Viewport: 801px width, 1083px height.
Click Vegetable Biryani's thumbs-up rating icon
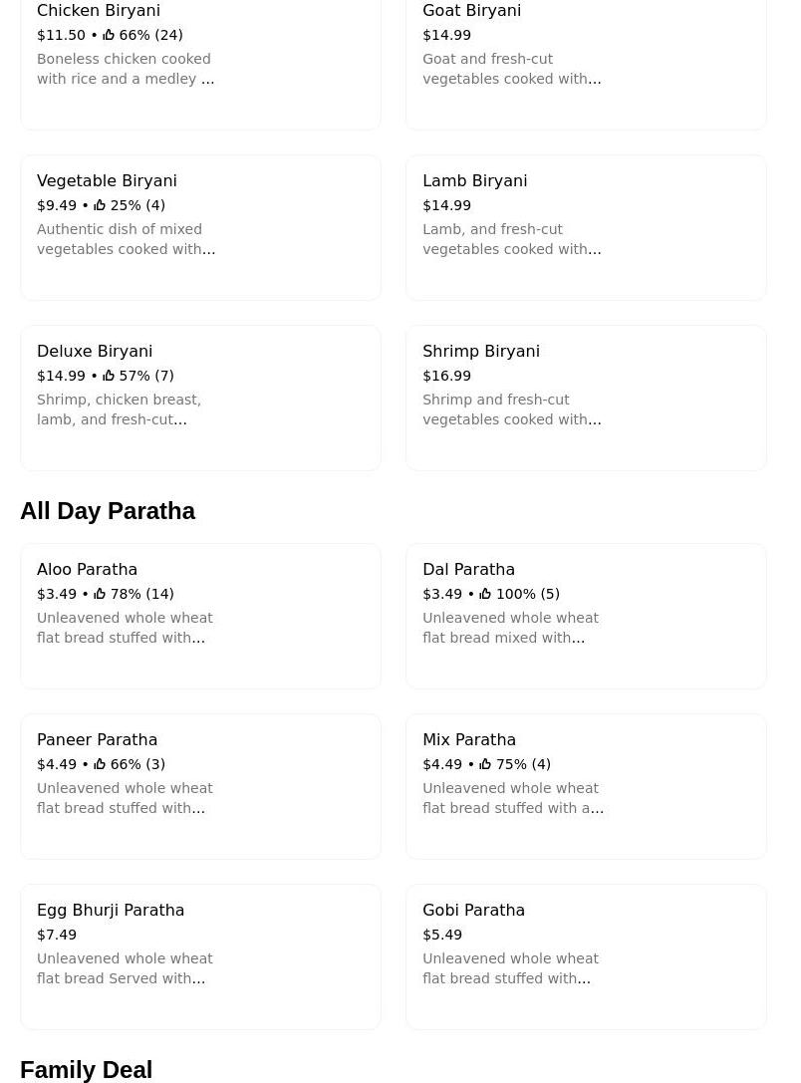click(x=100, y=205)
